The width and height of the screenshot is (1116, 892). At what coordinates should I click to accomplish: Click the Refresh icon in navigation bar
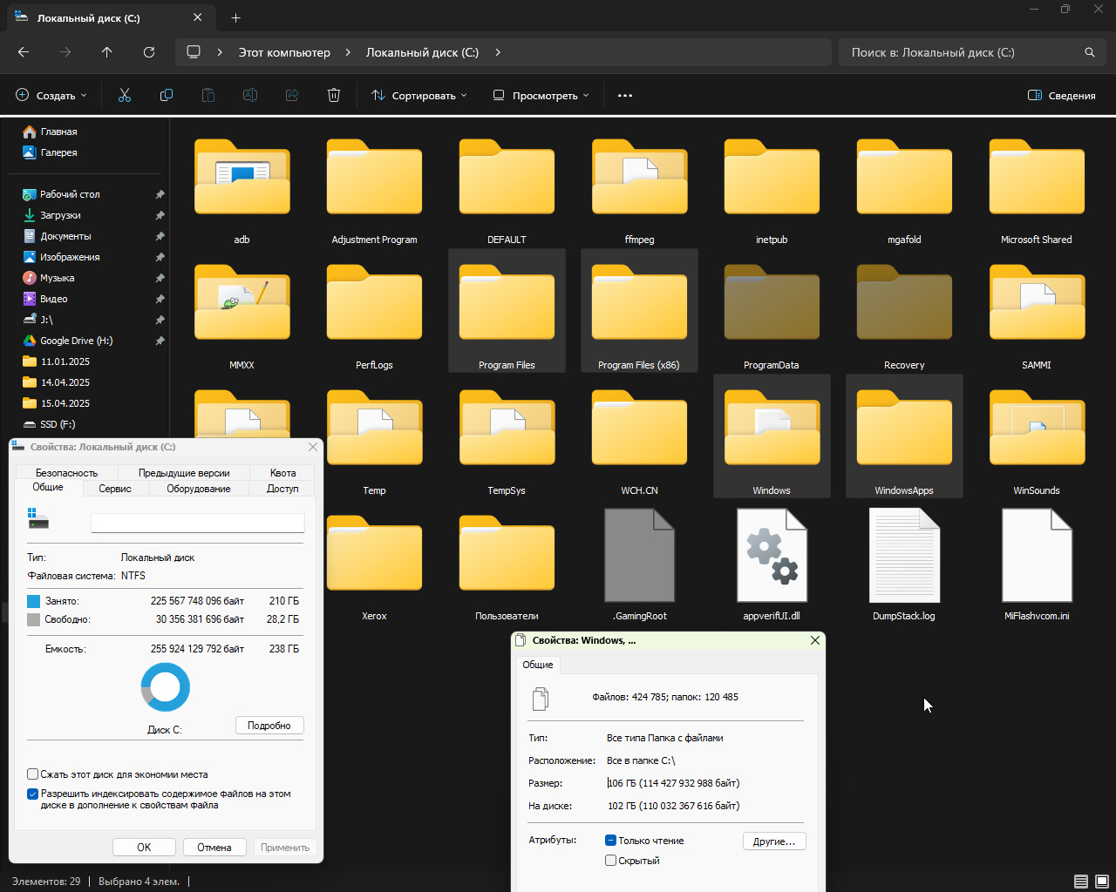(149, 52)
